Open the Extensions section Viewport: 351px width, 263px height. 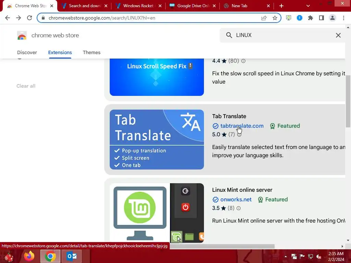point(60,52)
